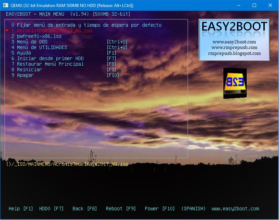This screenshot has height=220, width=279.
Task: Select menu entry 0 Fijar menú de entrada
Action: pyautogui.click(x=87, y=25)
